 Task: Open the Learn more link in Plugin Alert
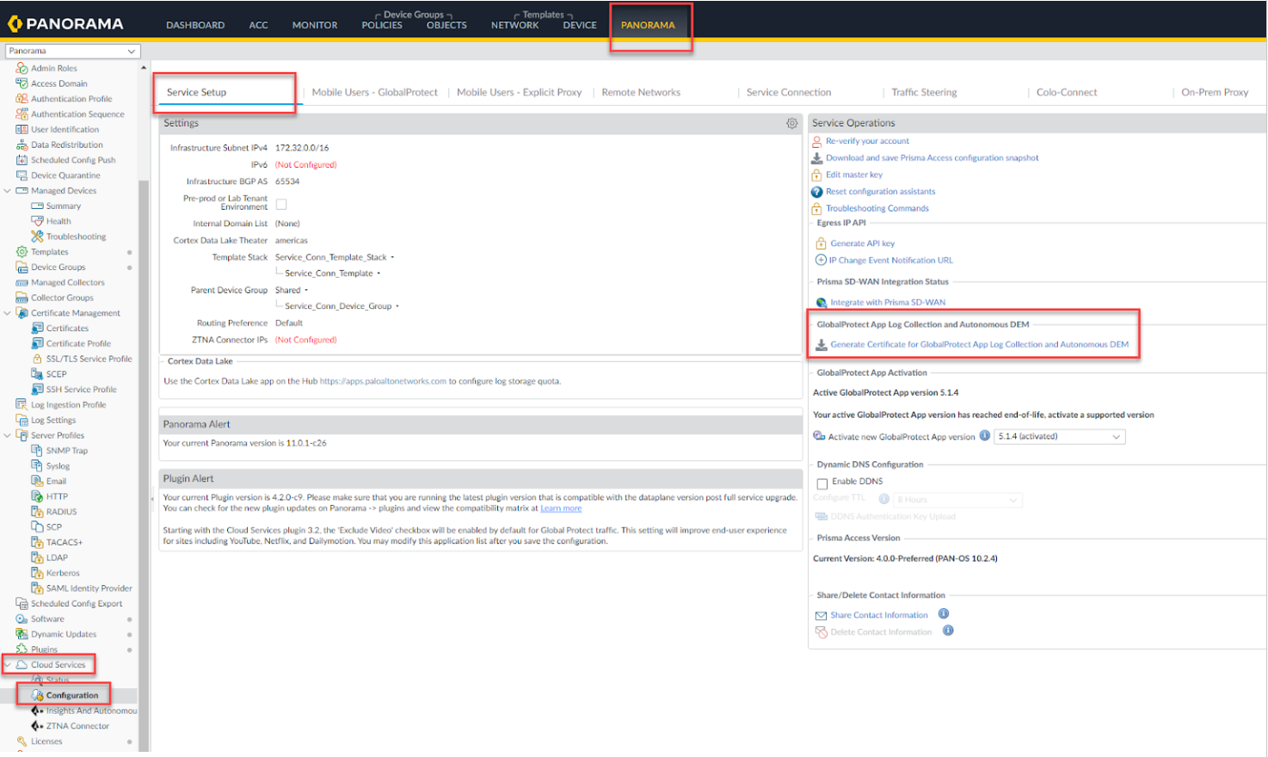point(561,508)
